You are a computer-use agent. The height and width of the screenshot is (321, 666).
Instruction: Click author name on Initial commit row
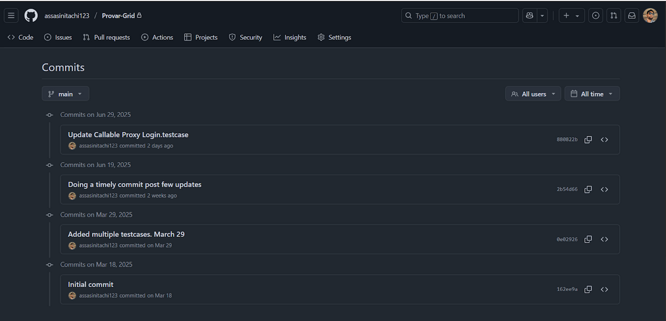pyautogui.click(x=98, y=296)
